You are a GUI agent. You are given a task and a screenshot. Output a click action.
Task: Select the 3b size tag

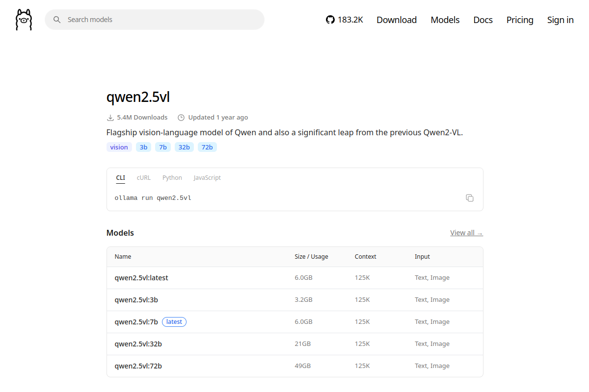143,147
